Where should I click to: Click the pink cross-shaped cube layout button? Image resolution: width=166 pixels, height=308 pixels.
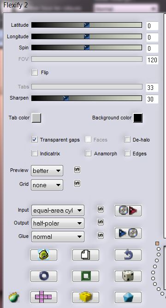[44, 297]
